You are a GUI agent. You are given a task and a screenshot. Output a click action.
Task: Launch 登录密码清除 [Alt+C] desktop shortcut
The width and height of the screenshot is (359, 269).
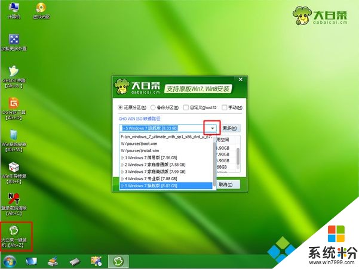pos(14,205)
